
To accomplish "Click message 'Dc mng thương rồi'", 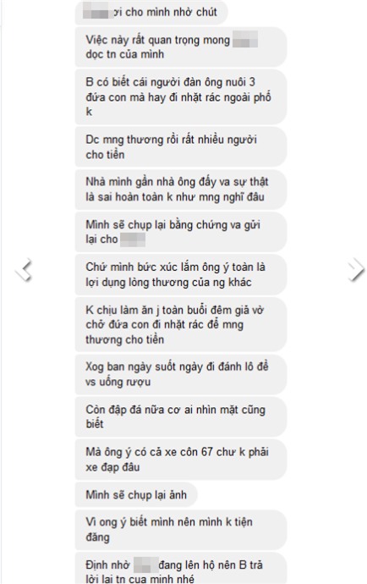I will point(180,146).
